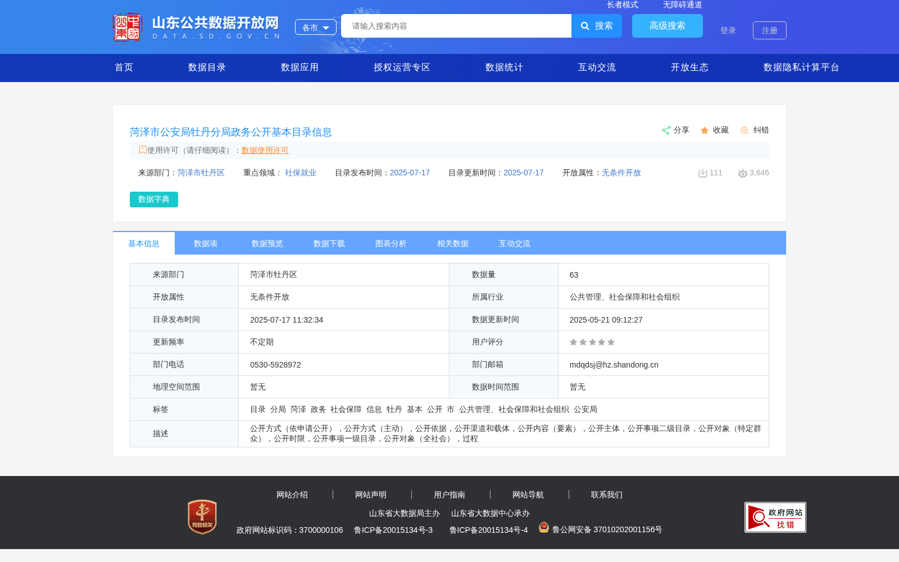Open 用户指南 footer link
899x562 pixels.
(x=449, y=495)
